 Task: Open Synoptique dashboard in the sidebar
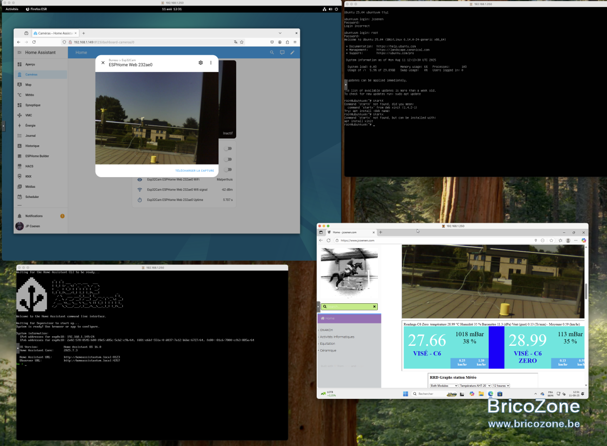click(x=40, y=105)
